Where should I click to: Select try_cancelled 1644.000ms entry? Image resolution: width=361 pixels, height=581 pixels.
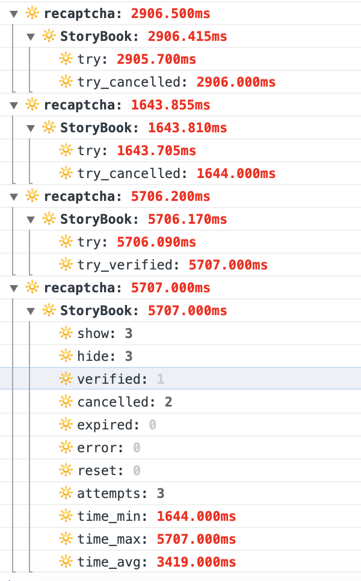pos(180,173)
